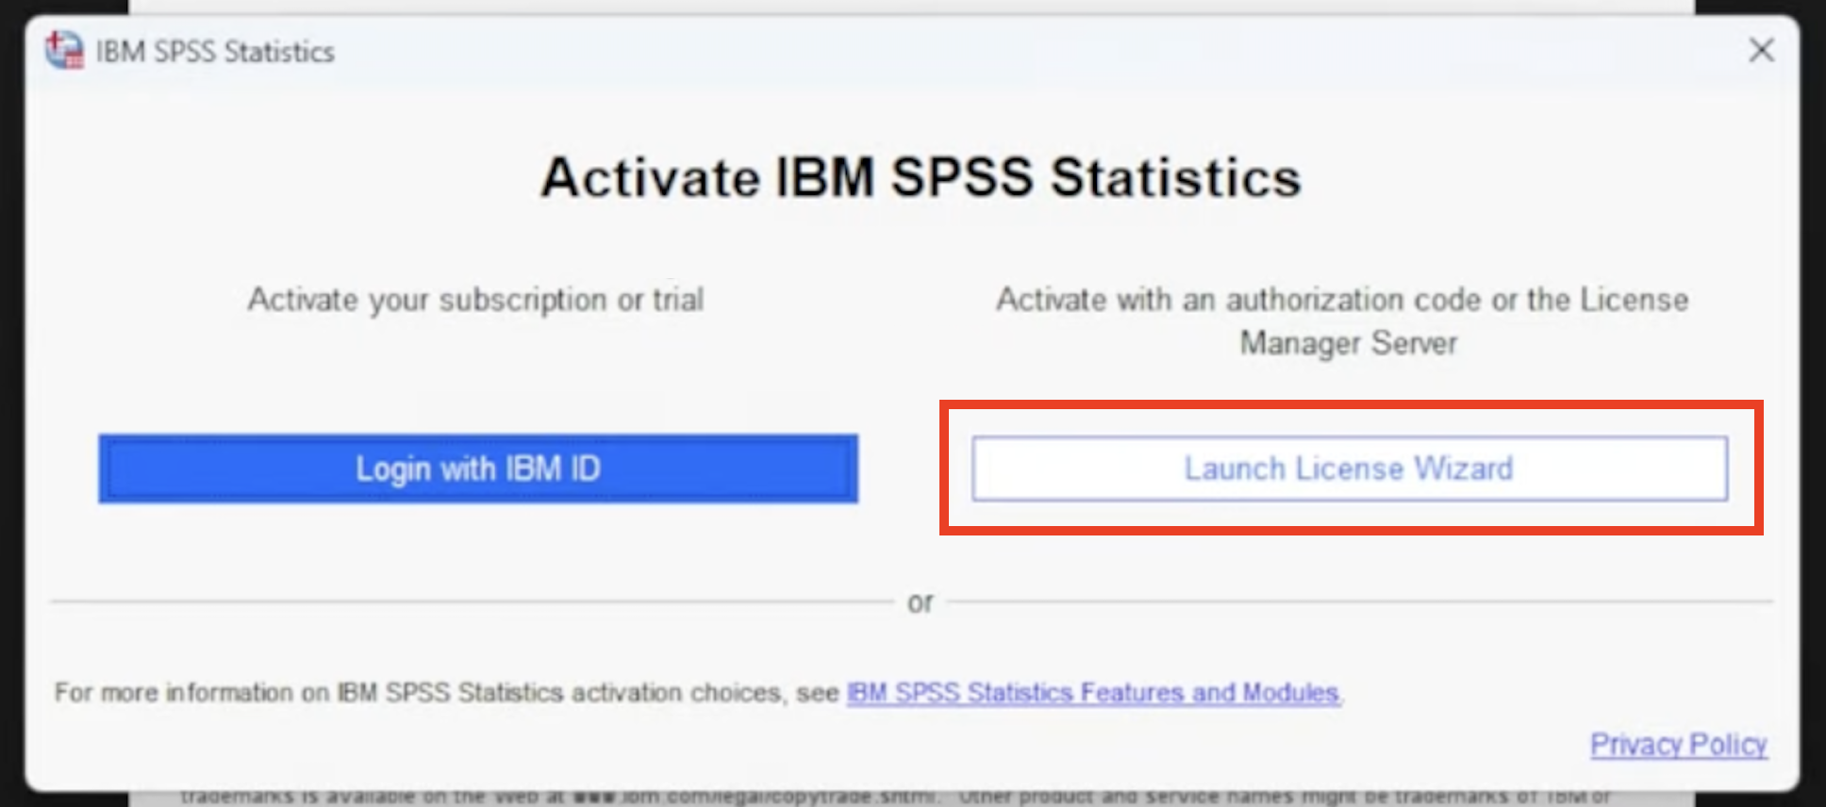Click the divider line right of 'or'
The height and width of the screenshot is (807, 1826).
pyautogui.click(x=1358, y=601)
